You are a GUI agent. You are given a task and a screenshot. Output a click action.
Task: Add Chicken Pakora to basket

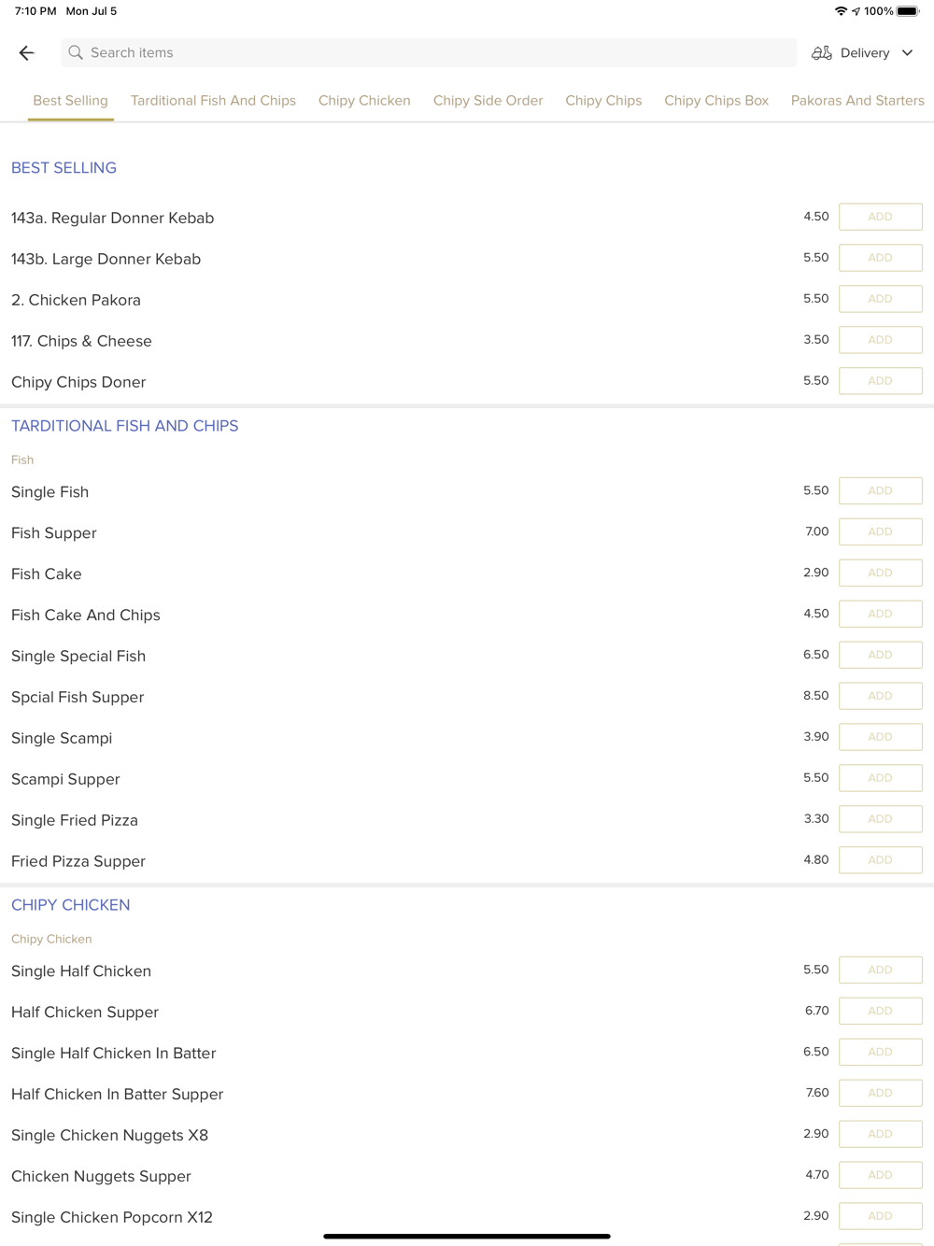(881, 299)
